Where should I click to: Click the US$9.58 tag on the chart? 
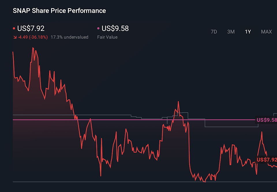tap(266, 120)
